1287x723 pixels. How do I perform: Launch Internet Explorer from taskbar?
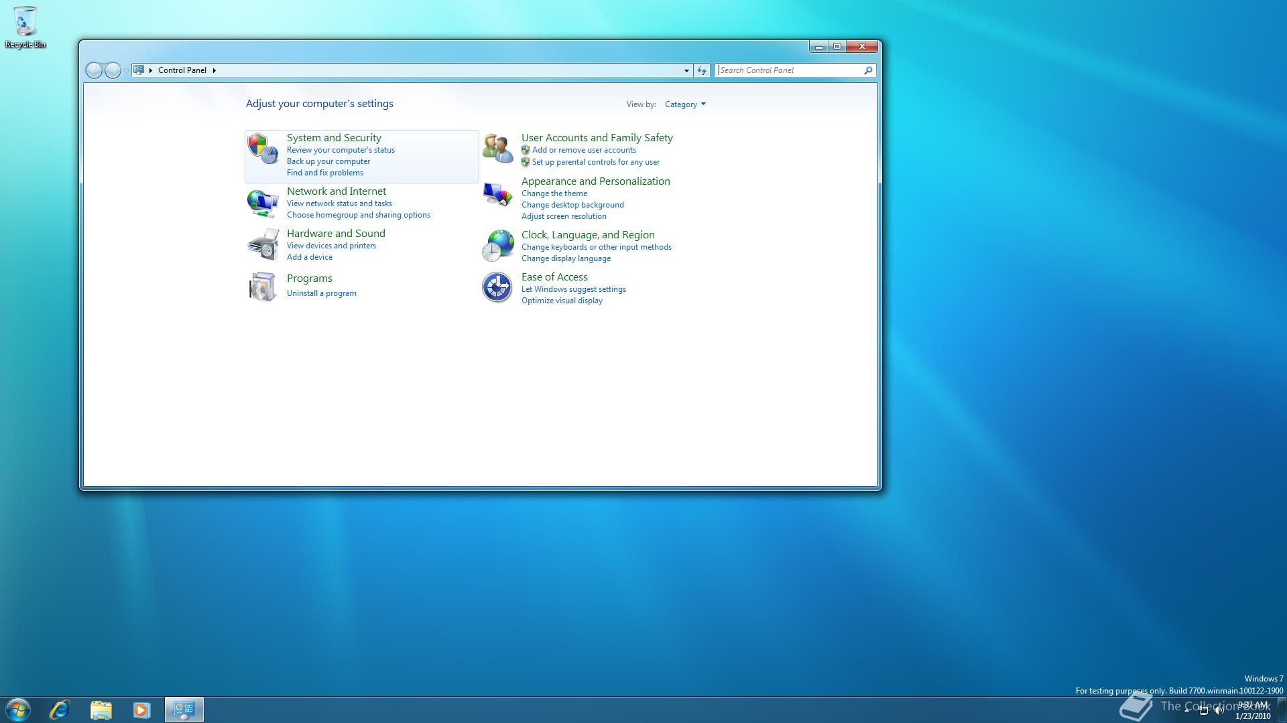pyautogui.click(x=60, y=710)
